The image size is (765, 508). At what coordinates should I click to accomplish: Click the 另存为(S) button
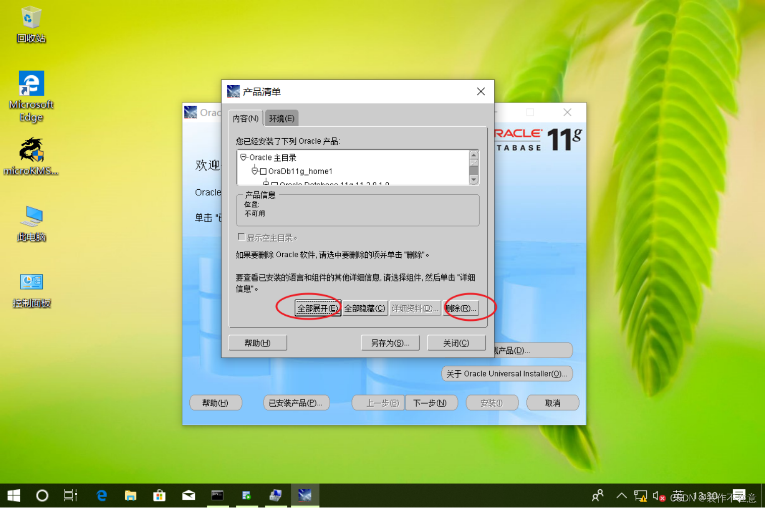390,343
